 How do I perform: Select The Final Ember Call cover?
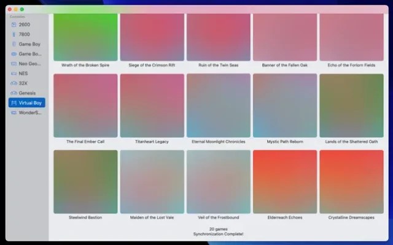(85, 105)
